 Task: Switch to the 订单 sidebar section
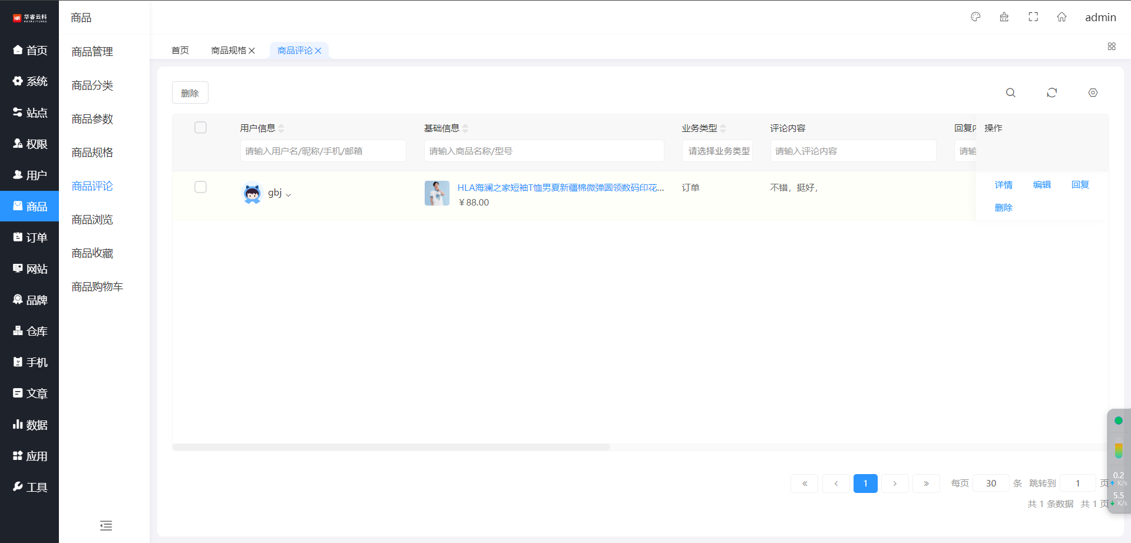29,237
